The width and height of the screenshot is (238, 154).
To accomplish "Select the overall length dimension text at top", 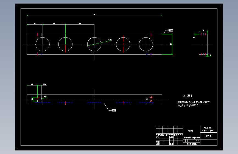I will (94, 15).
